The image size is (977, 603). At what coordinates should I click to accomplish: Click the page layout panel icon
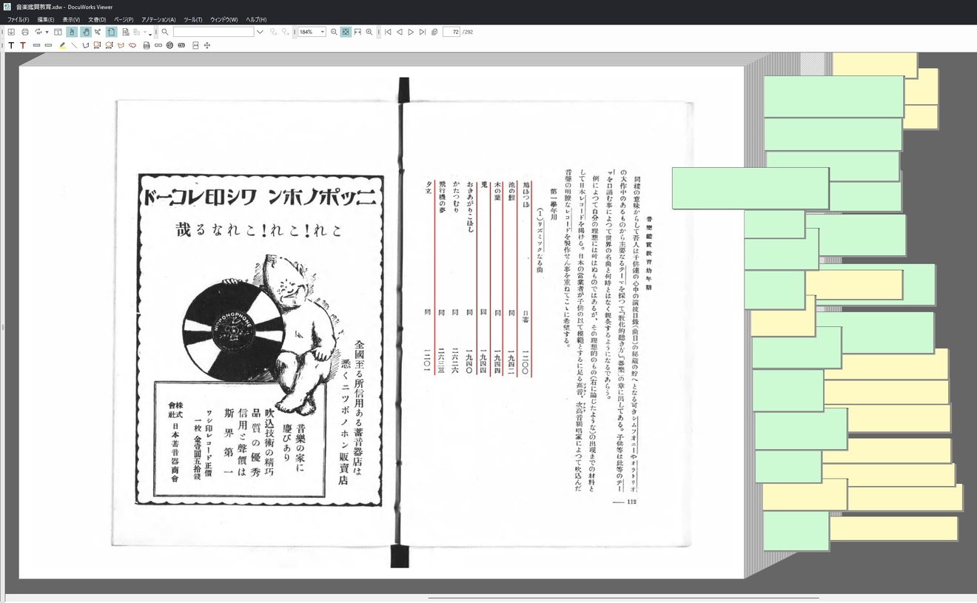[58, 32]
